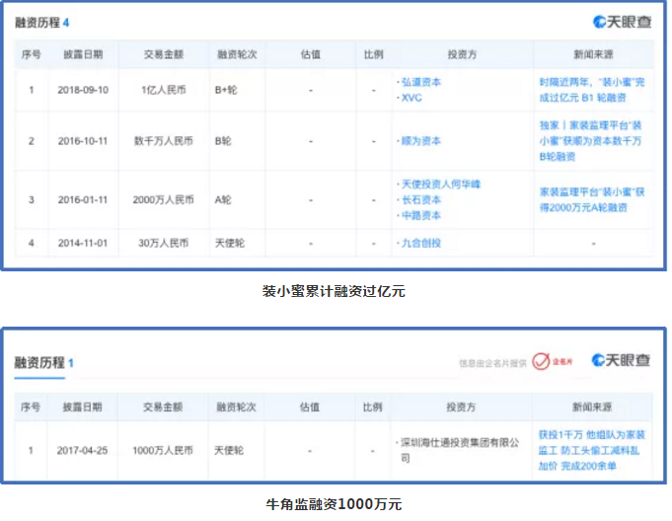Open the 长石资本 investor link
This screenshot has height=521, width=672.
click(x=420, y=199)
